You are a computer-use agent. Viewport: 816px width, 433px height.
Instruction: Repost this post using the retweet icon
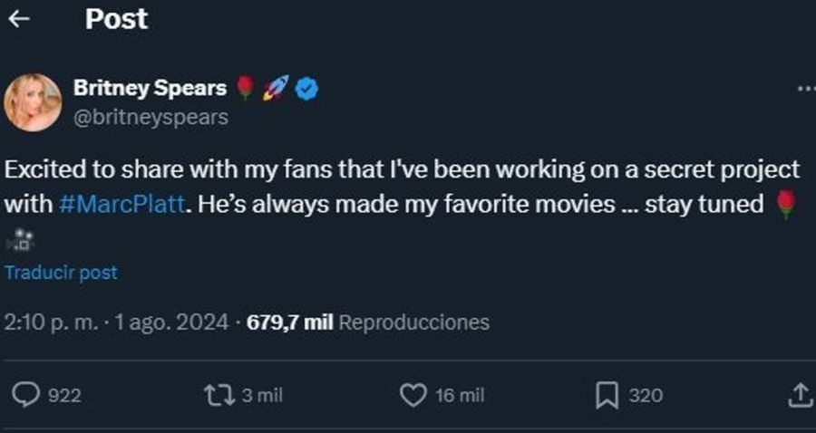[x=216, y=395]
